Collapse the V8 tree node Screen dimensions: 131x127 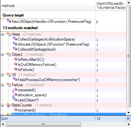pyautogui.click(x=2, y=75)
